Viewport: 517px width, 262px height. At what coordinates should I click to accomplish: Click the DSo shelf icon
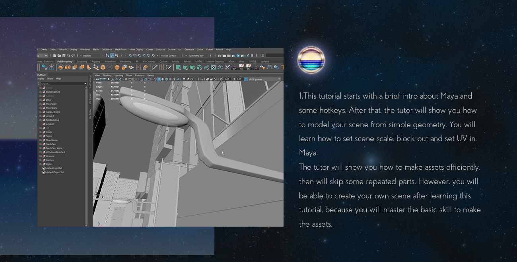click(249, 67)
